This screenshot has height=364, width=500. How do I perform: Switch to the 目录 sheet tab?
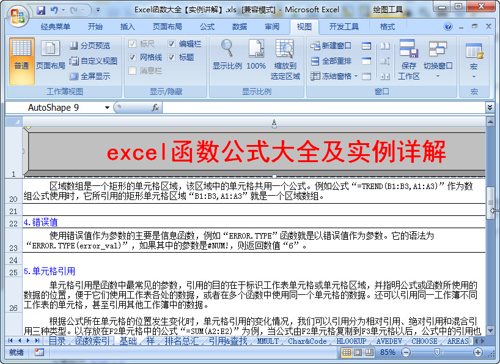(57, 341)
